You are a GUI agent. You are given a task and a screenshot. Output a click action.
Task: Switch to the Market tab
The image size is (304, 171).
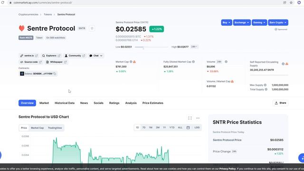[x=44, y=103]
